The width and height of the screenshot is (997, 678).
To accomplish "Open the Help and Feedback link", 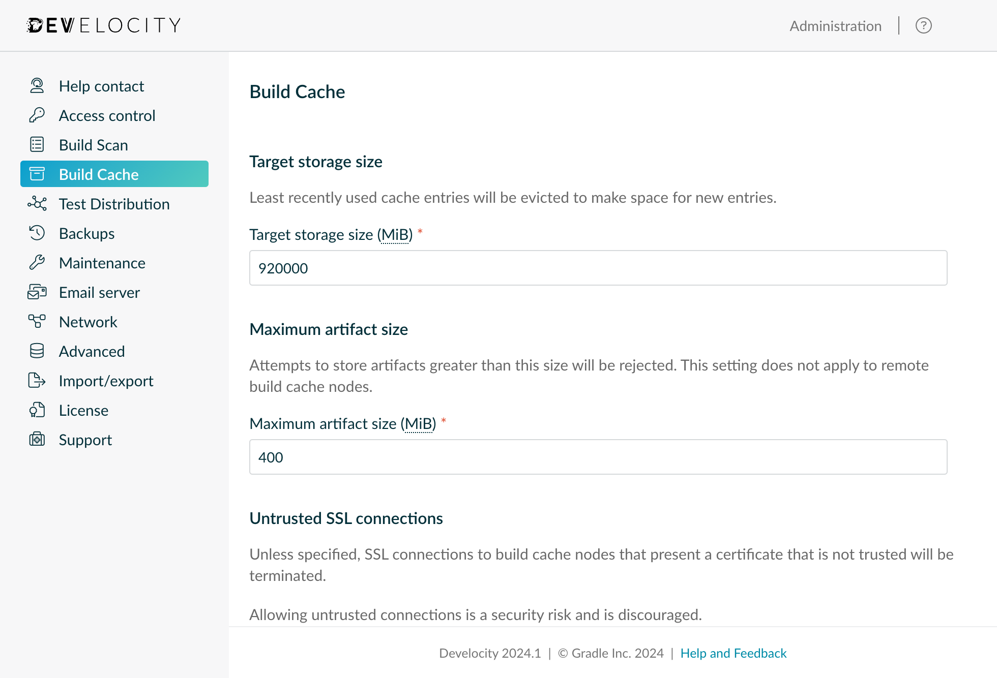I will pyautogui.click(x=733, y=653).
